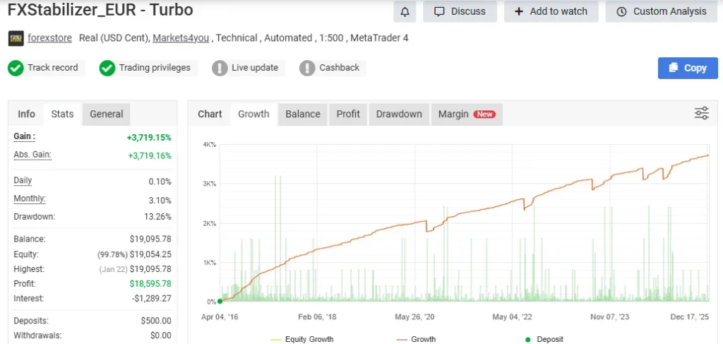723x344 pixels.
Task: Open the Margin tab marked New
Action: pos(467,114)
